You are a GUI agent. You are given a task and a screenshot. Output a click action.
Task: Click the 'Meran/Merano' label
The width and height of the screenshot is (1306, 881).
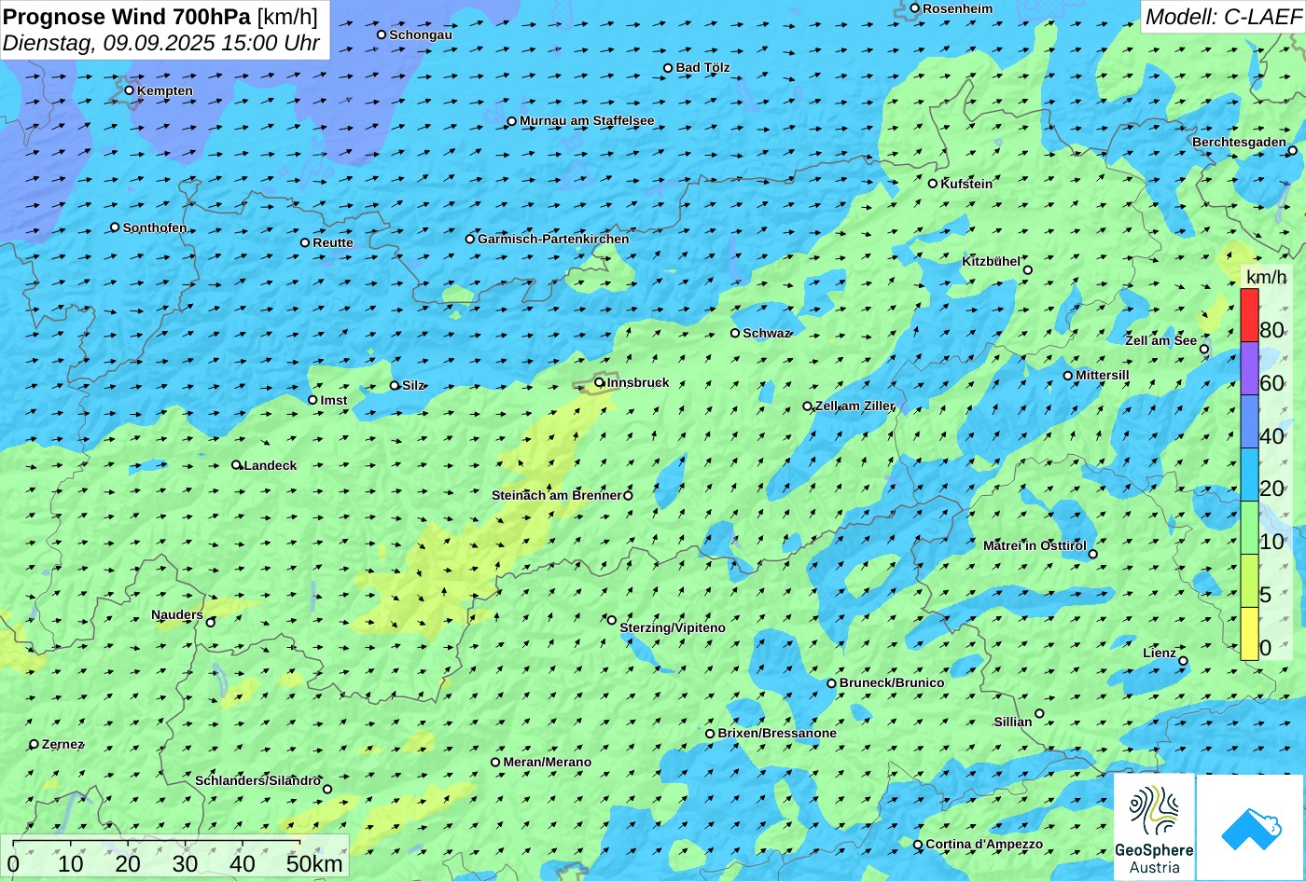pos(548,762)
